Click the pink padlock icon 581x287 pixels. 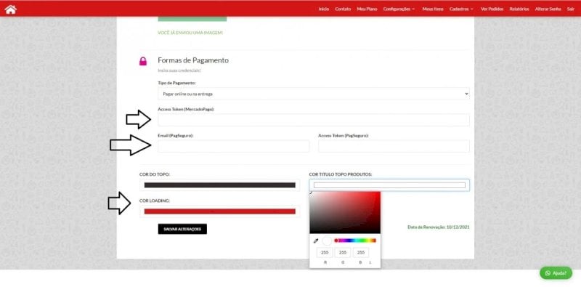pos(143,61)
